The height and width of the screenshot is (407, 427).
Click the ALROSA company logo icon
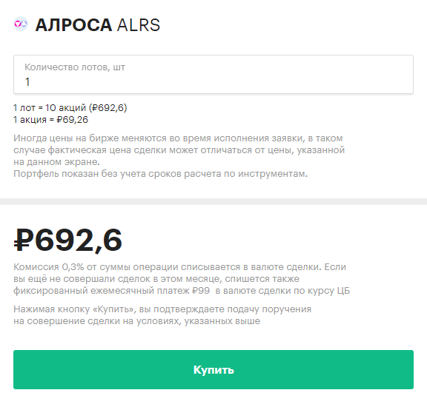pyautogui.click(x=21, y=24)
